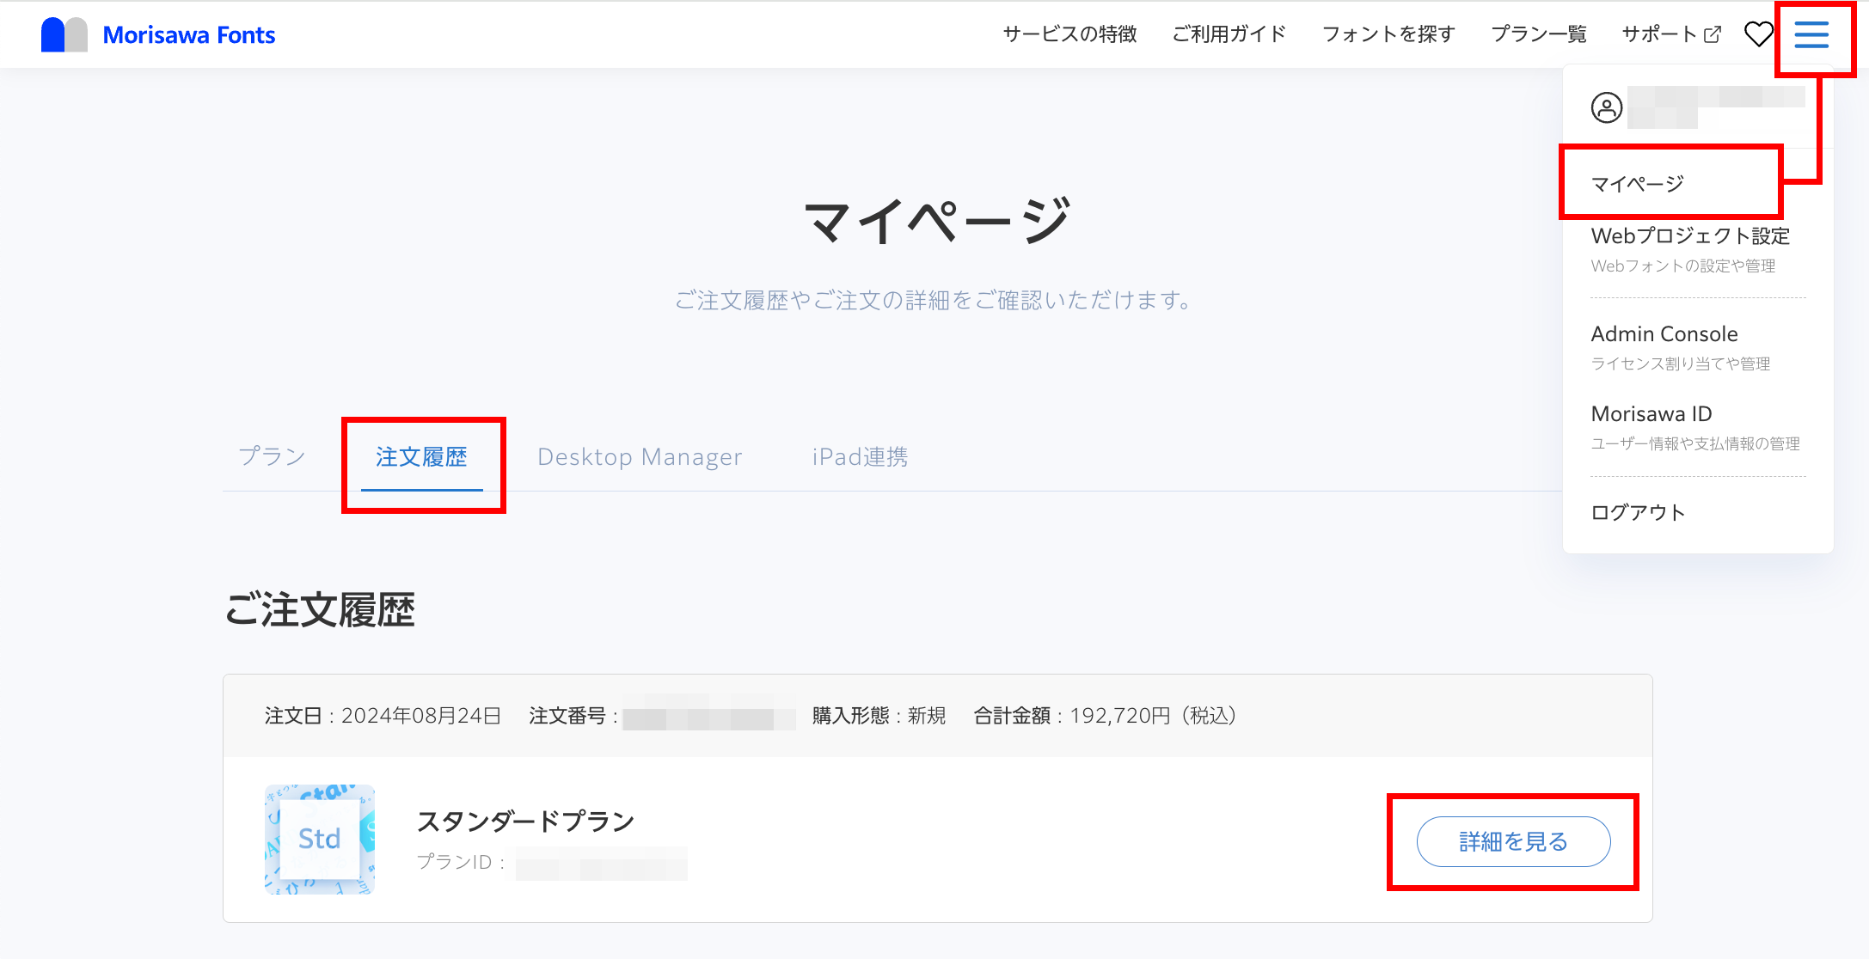The height and width of the screenshot is (959, 1869).
Task: Switch to the プラン tab
Action: coord(273,456)
